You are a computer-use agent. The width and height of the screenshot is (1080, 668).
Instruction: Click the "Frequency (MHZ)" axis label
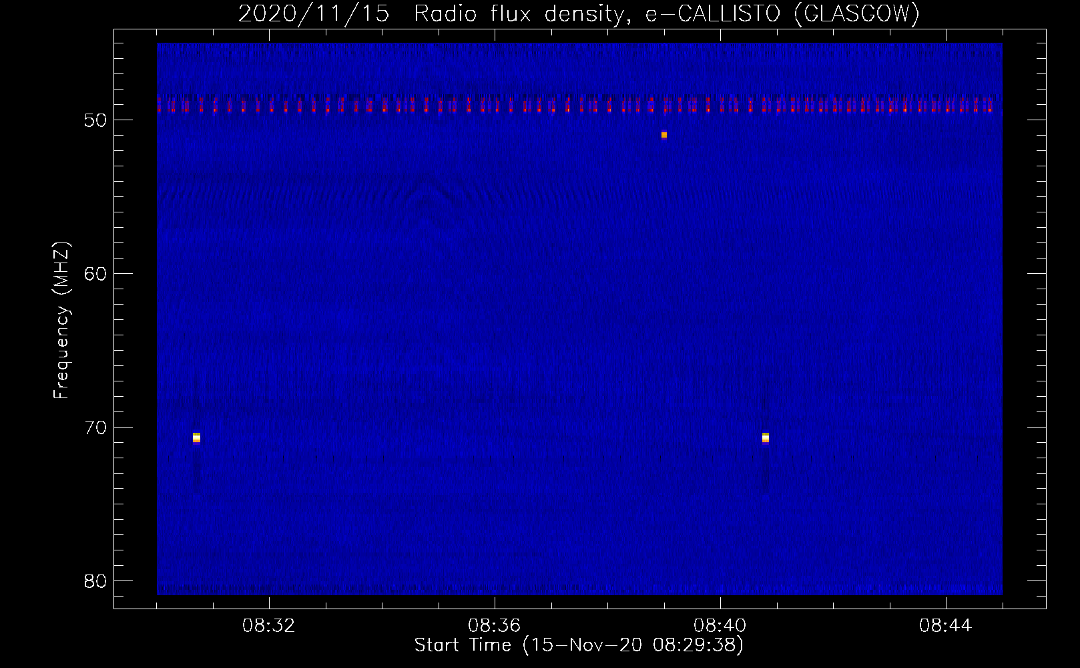coord(61,321)
